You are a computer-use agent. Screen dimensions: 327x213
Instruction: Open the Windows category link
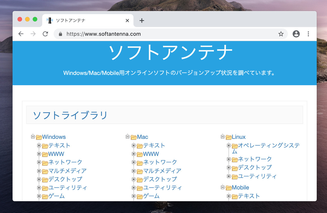pyautogui.click(x=54, y=137)
